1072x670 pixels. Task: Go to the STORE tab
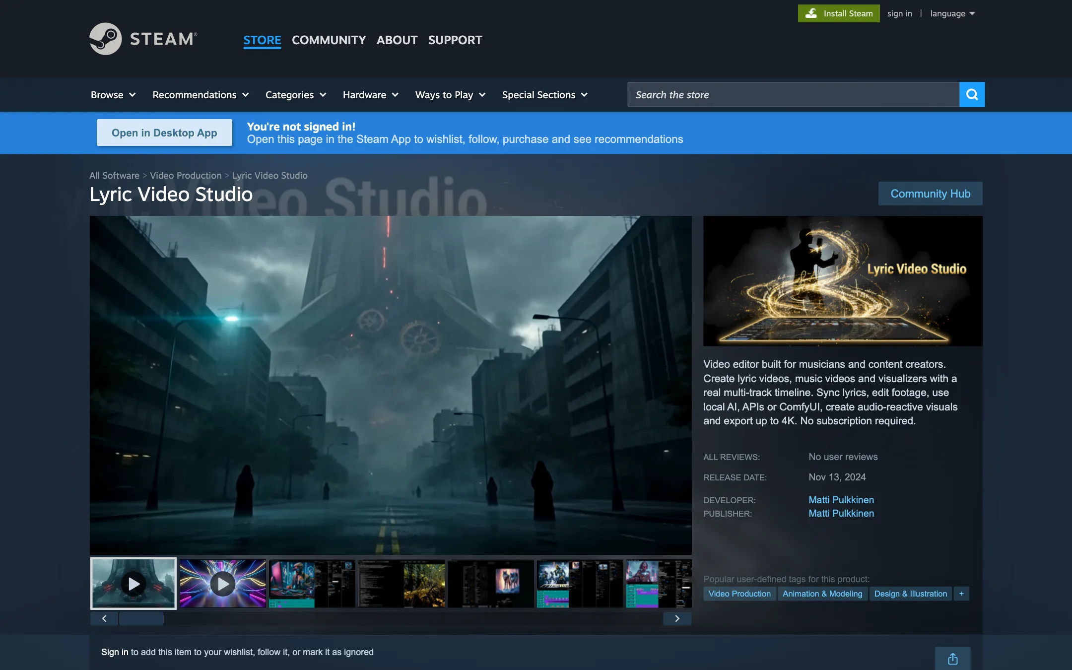pyautogui.click(x=262, y=40)
